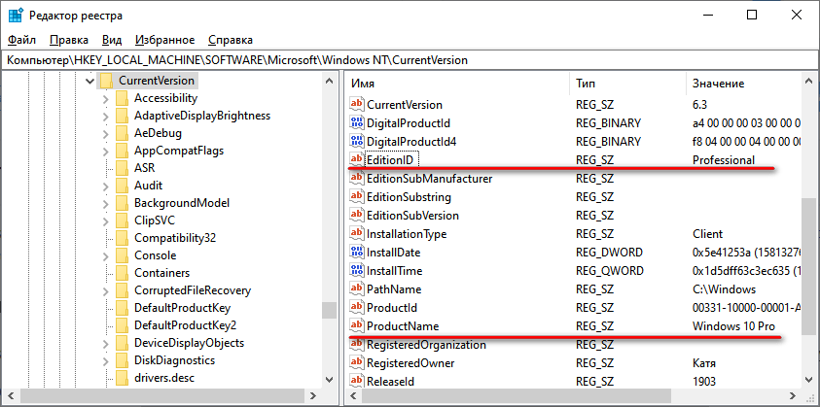Click the string icon next to EditionSubstring
820x407 pixels.
[x=357, y=197]
